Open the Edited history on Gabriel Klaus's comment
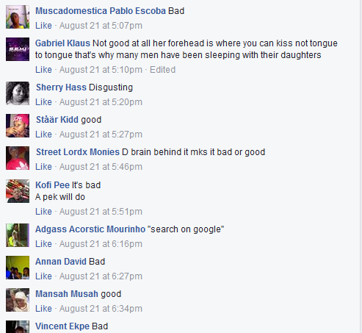This screenshot has width=362, height=333. 162,70
